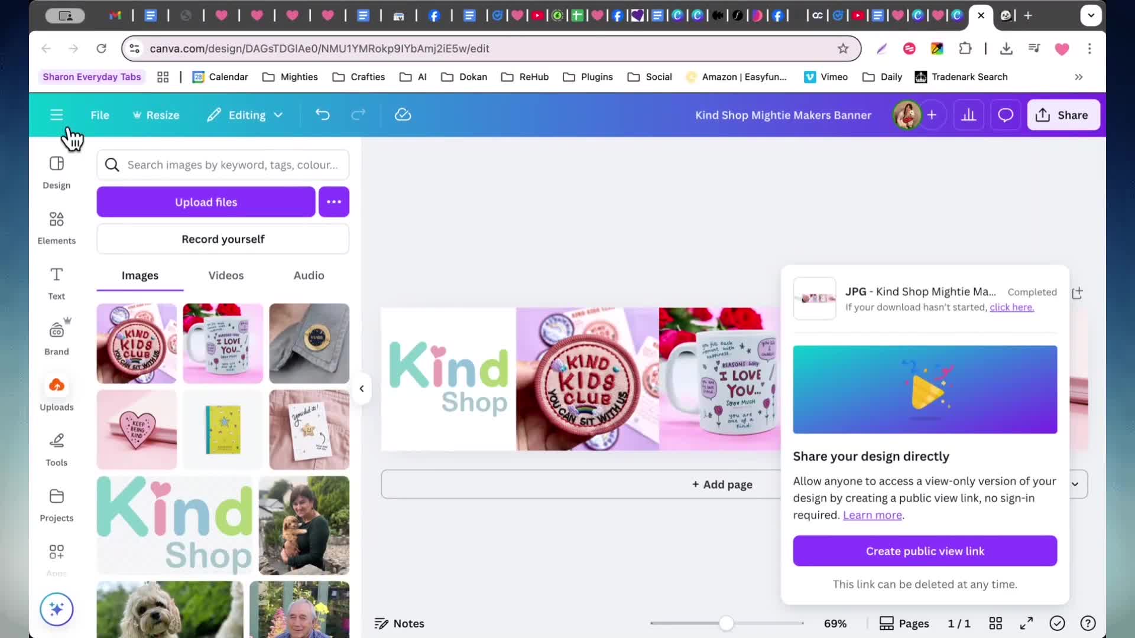This screenshot has width=1135, height=638.
Task: Click the undo arrow icon
Action: pyautogui.click(x=322, y=115)
